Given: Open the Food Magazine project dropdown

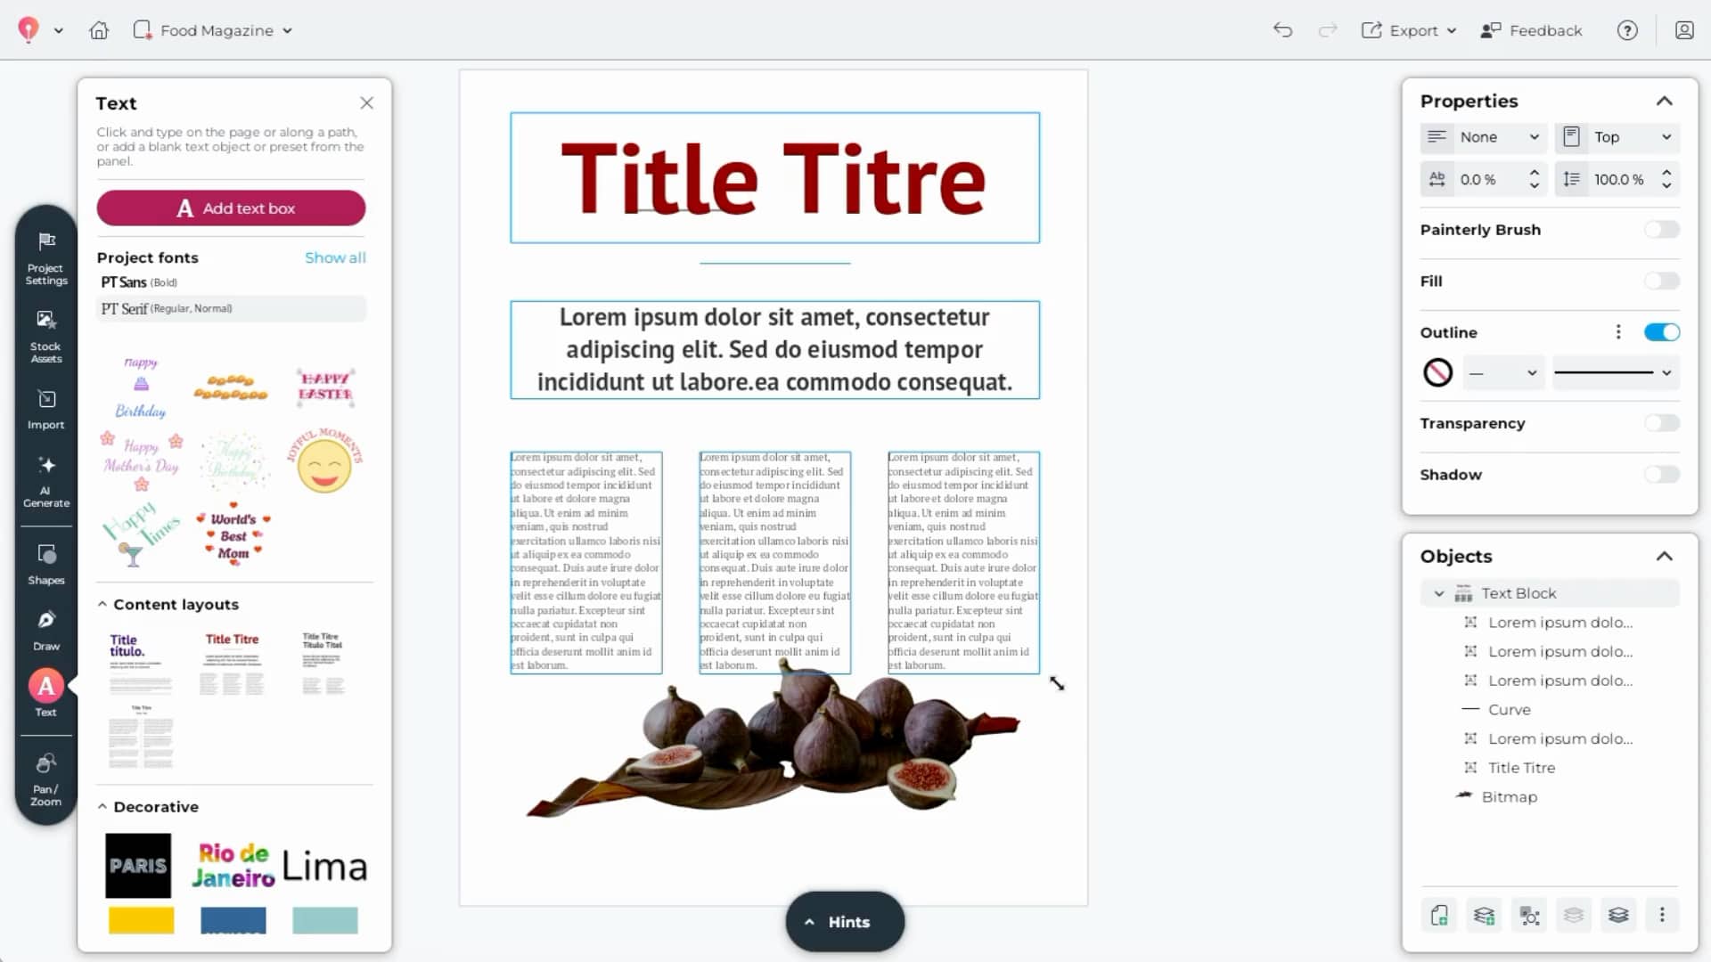Looking at the screenshot, I should point(287,29).
